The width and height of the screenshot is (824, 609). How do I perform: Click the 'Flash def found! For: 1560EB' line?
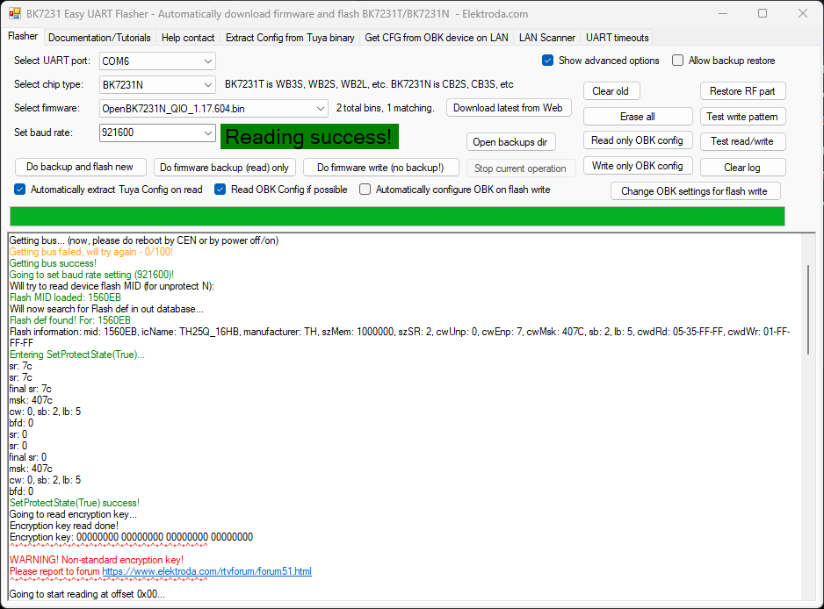tap(70, 320)
